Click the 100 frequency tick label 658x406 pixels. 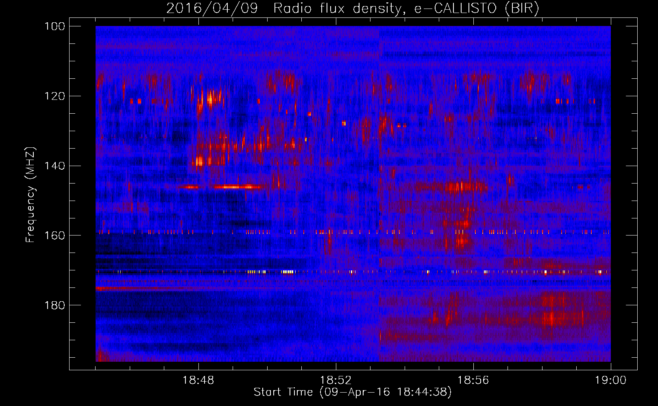tap(54, 26)
